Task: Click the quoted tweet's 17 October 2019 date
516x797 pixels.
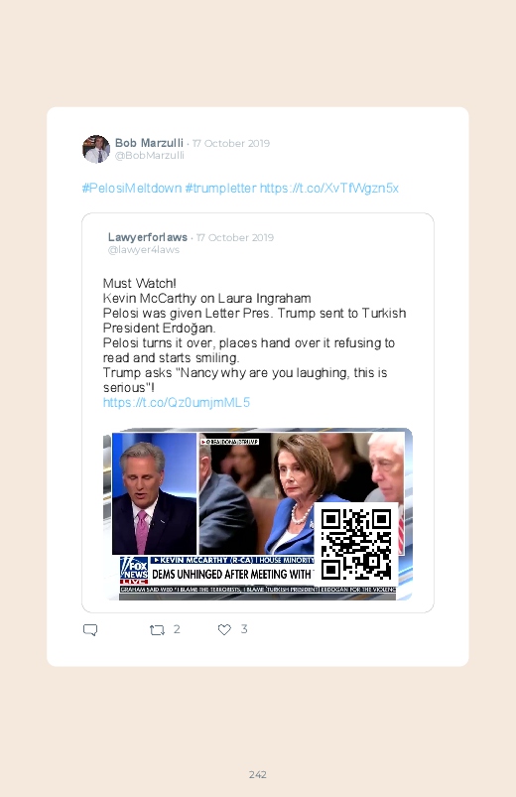Action: [235, 237]
